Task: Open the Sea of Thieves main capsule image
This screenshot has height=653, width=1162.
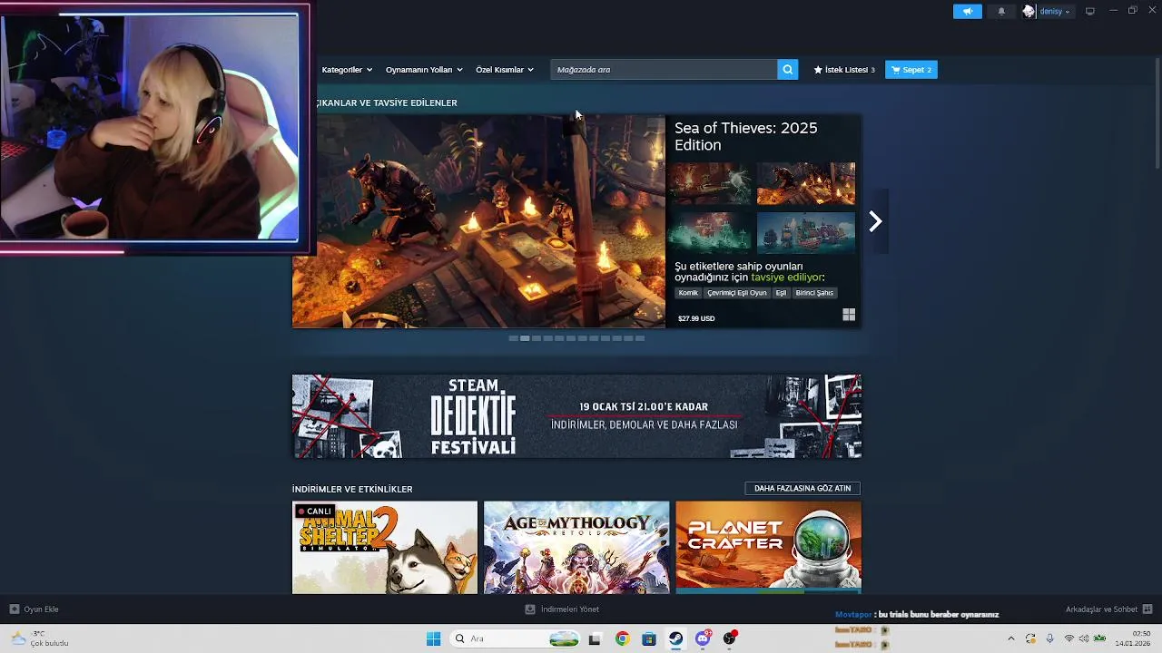Action: 478,221
